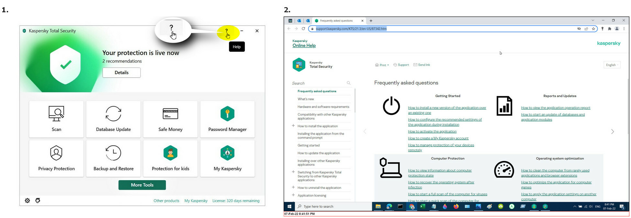Image resolution: width=631 pixels, height=218 pixels.
Task: Open the English language dropdown
Action: pyautogui.click(x=612, y=65)
